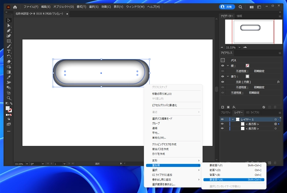The width and height of the screenshot is (287, 193).
Task: Click the default fill and stroke icon
Action: coord(7,103)
